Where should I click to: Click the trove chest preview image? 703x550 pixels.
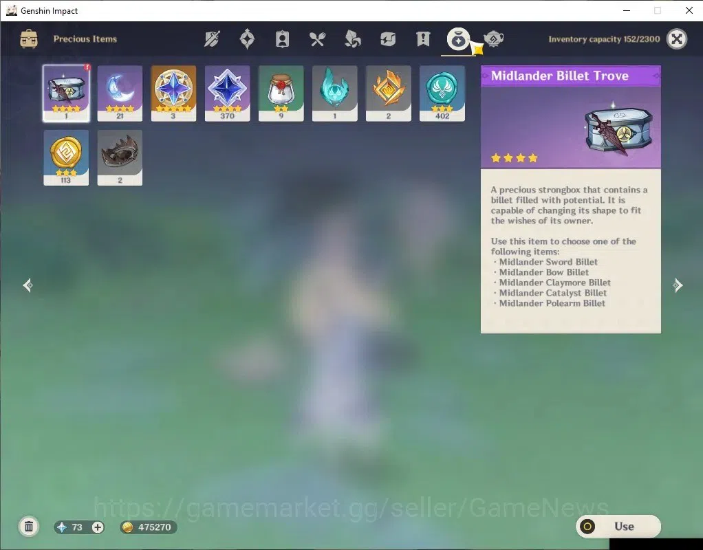tap(618, 129)
